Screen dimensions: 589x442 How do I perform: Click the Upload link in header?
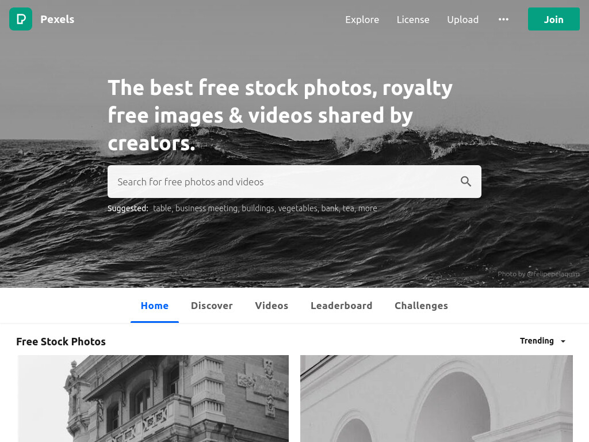(463, 20)
